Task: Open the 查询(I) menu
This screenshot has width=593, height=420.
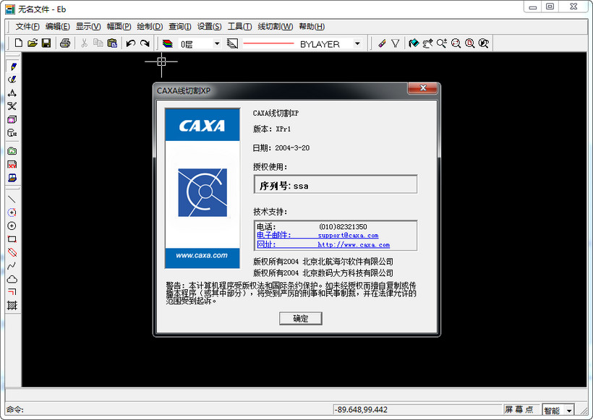Action: coord(179,27)
